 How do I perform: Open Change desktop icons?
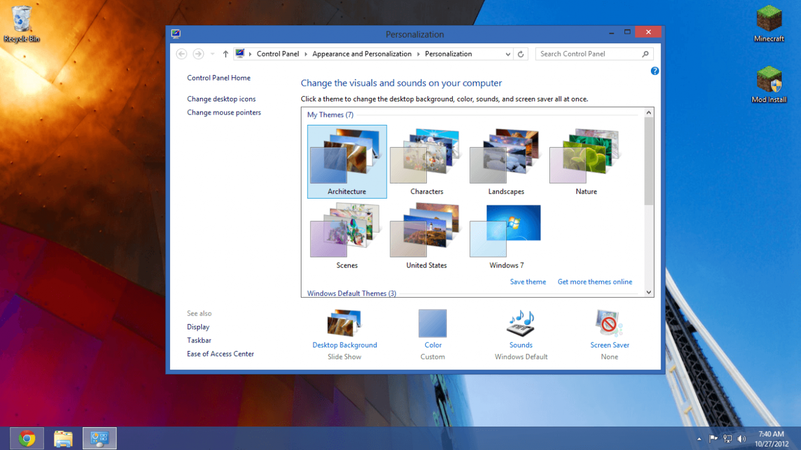tap(221, 99)
